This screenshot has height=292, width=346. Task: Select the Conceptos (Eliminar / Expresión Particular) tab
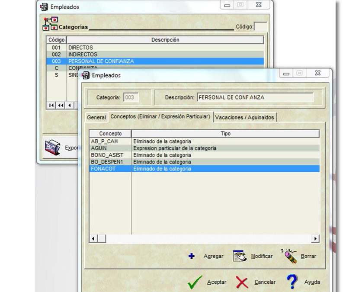[160, 117]
